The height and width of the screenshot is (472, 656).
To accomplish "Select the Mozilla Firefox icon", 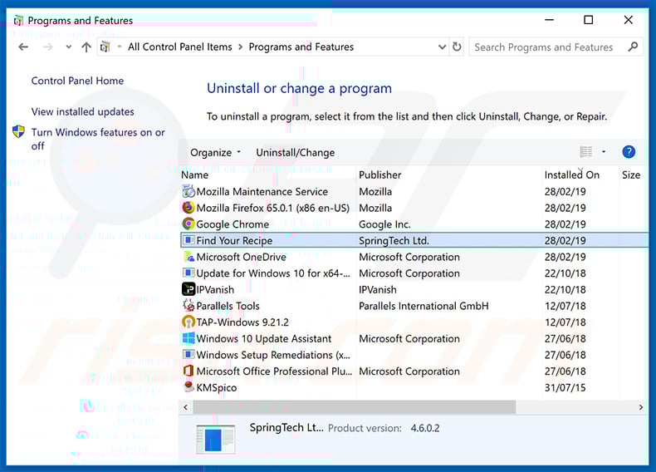I will (188, 208).
